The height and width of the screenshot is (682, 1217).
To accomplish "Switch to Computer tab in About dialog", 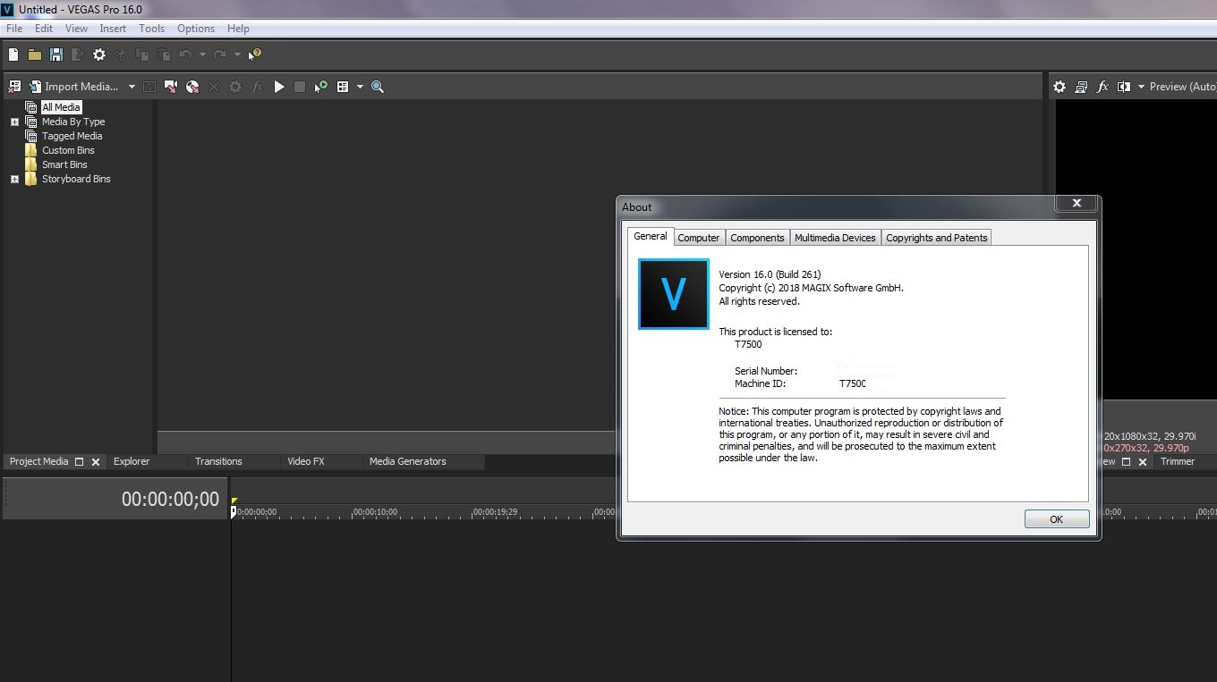I will click(698, 238).
